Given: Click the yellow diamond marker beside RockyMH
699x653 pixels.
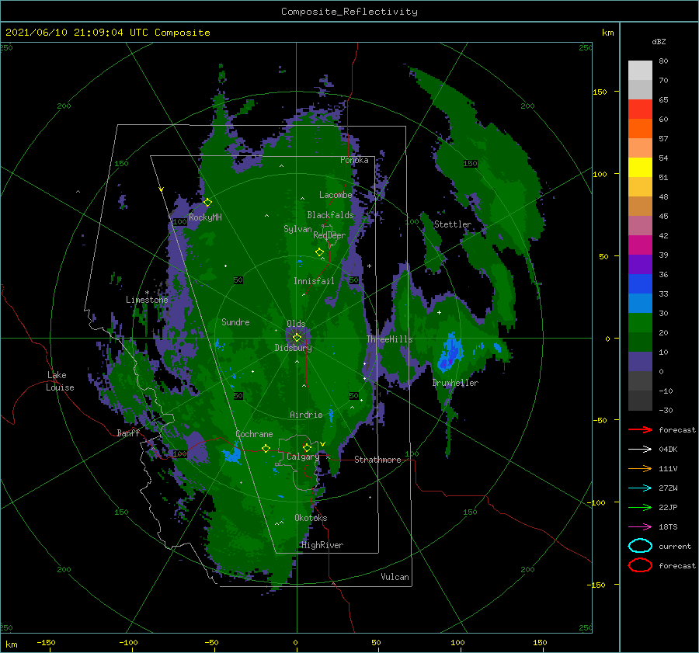Looking at the screenshot, I should tap(207, 203).
